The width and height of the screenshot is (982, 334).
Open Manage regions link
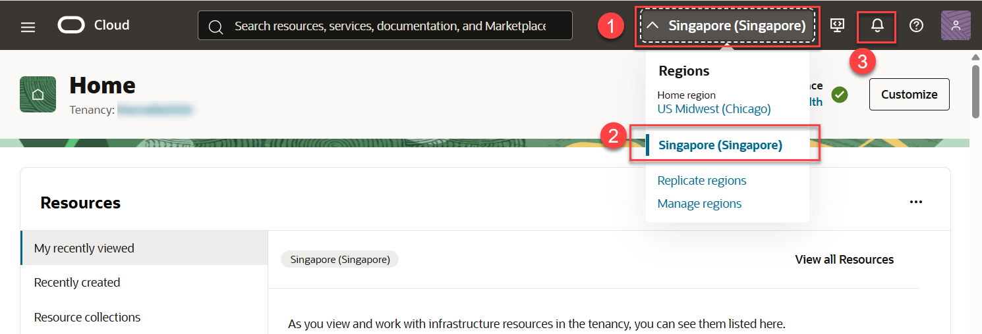pos(699,204)
